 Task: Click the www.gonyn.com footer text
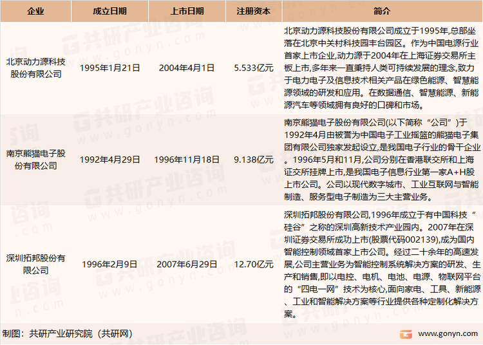pyautogui.click(x=448, y=333)
